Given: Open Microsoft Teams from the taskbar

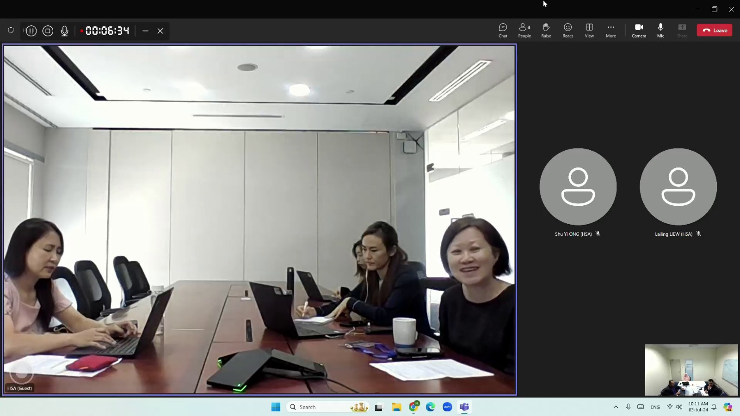Looking at the screenshot, I should [464, 407].
